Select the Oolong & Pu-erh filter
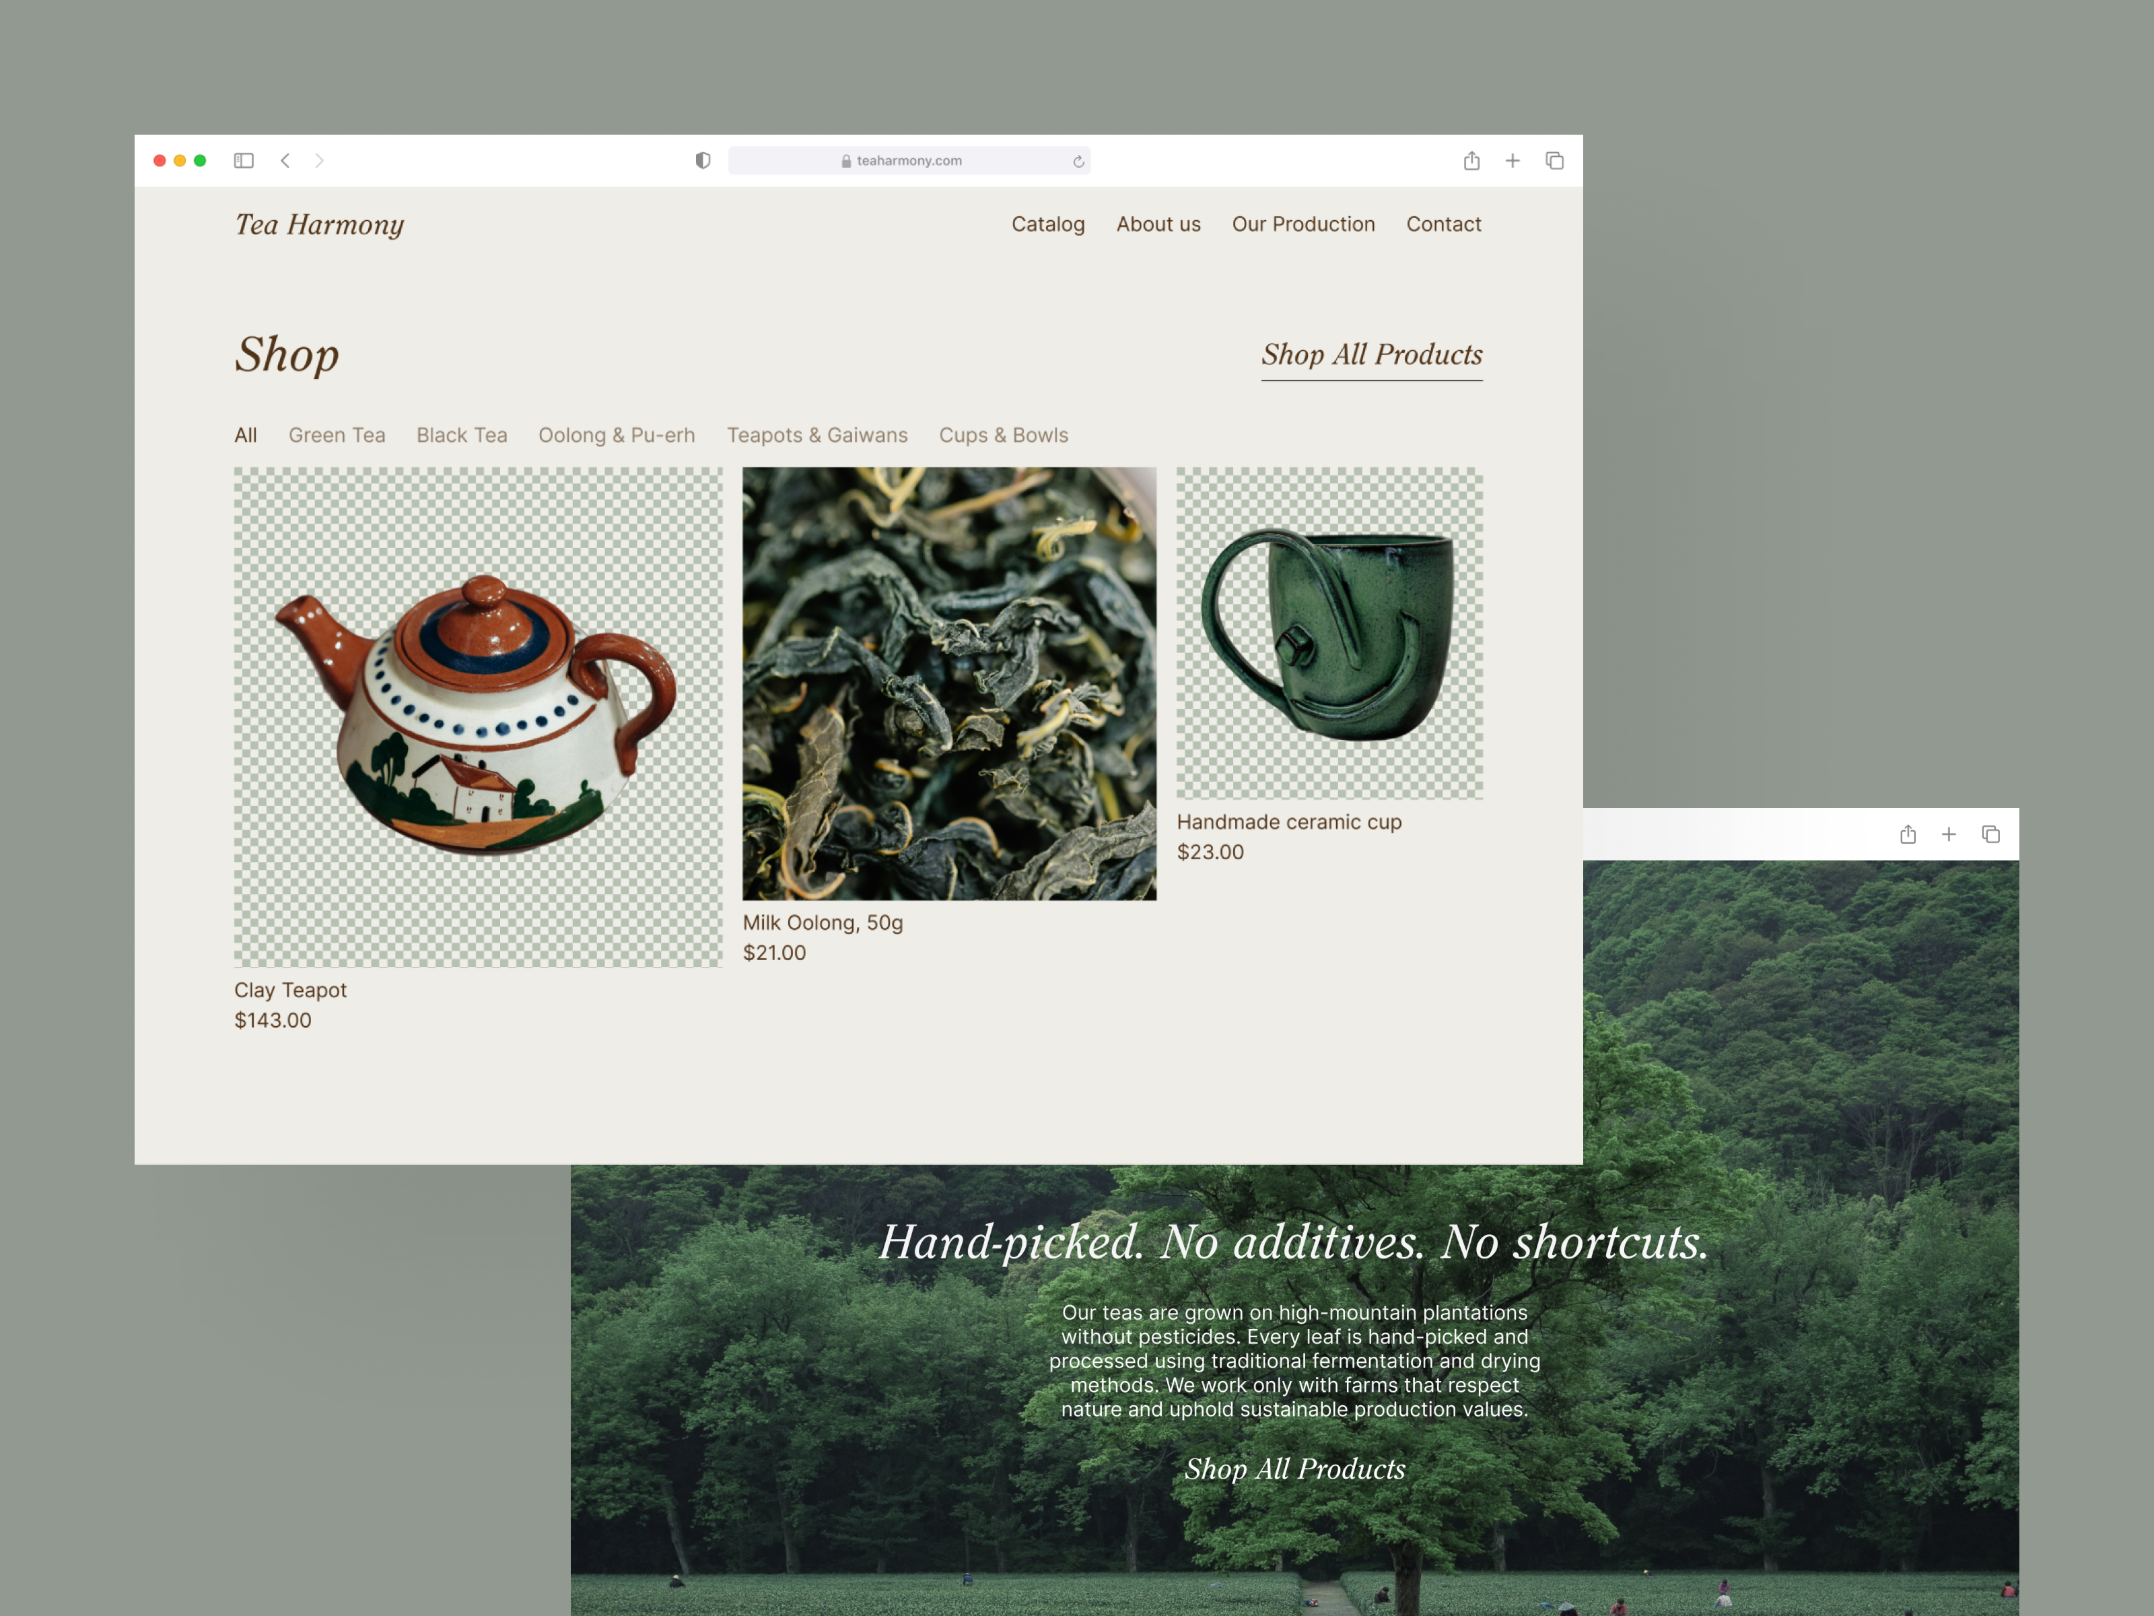 tap(617, 436)
